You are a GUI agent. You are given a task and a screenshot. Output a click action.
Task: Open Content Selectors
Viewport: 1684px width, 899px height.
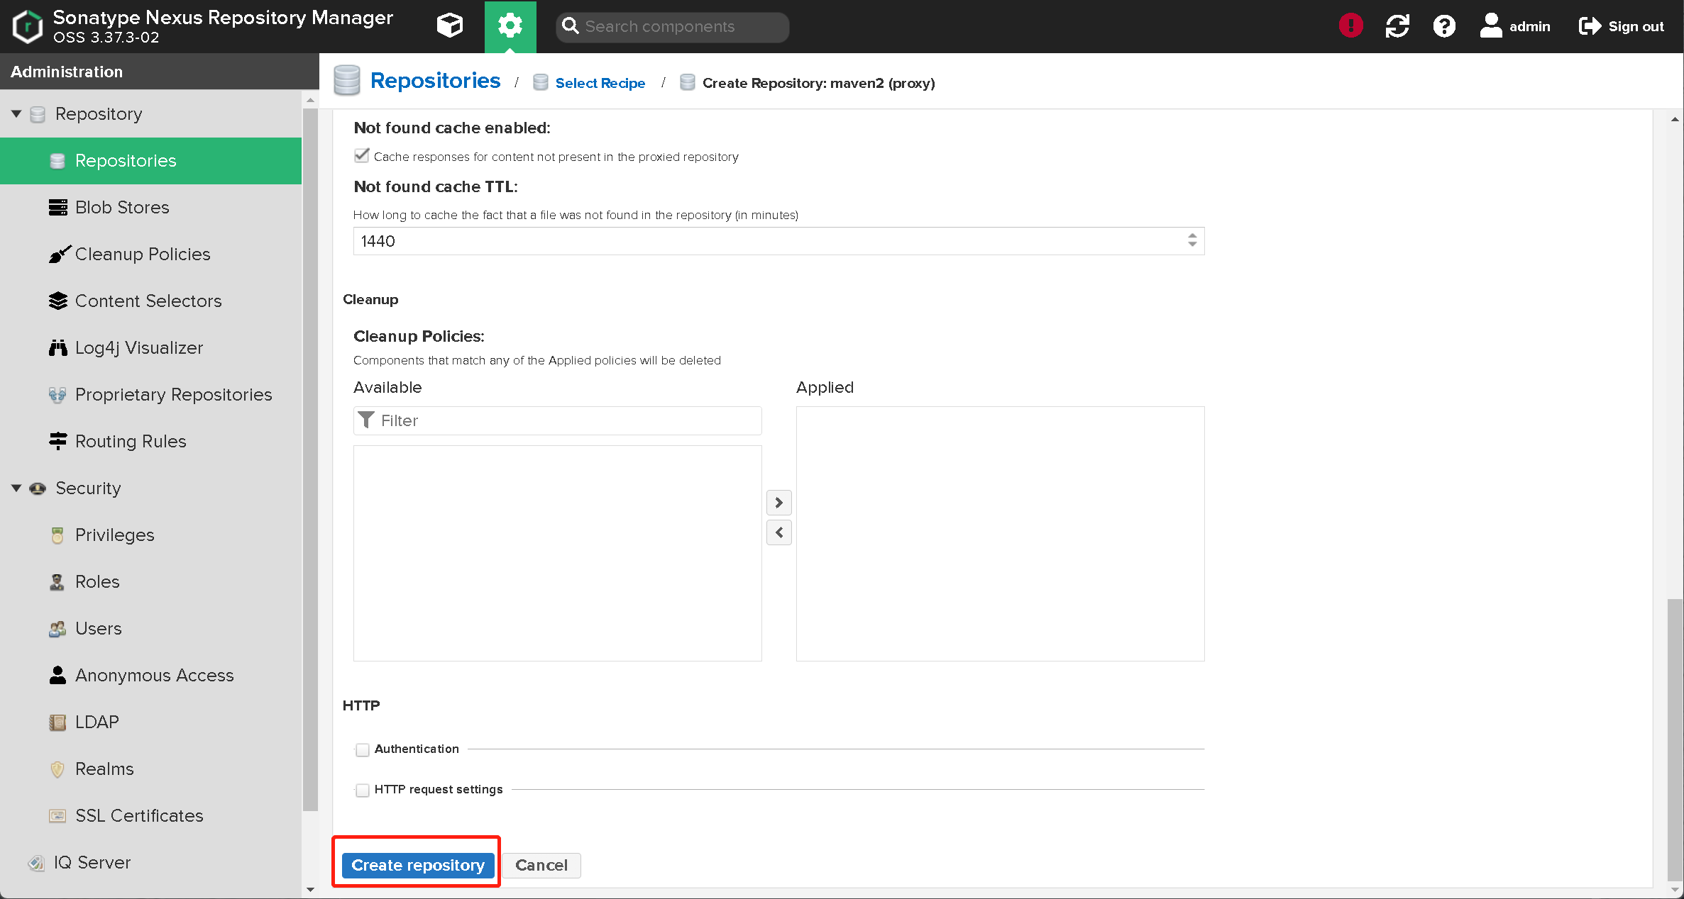pyautogui.click(x=151, y=301)
